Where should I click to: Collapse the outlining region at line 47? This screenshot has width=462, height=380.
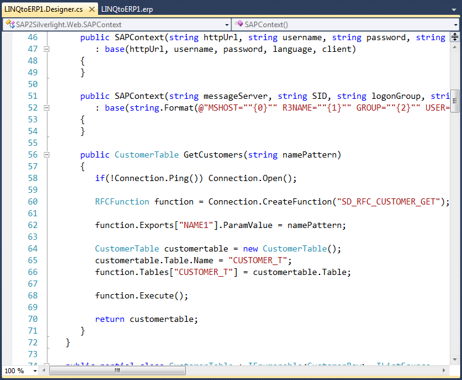coord(46,49)
